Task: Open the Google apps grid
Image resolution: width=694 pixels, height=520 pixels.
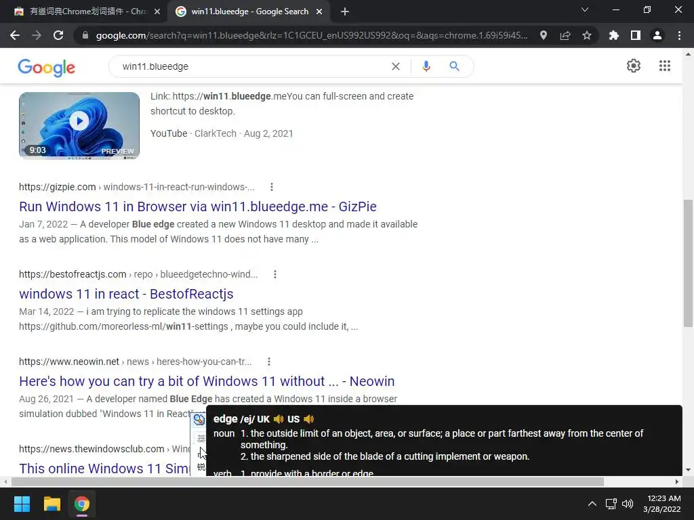Action: [x=665, y=66]
